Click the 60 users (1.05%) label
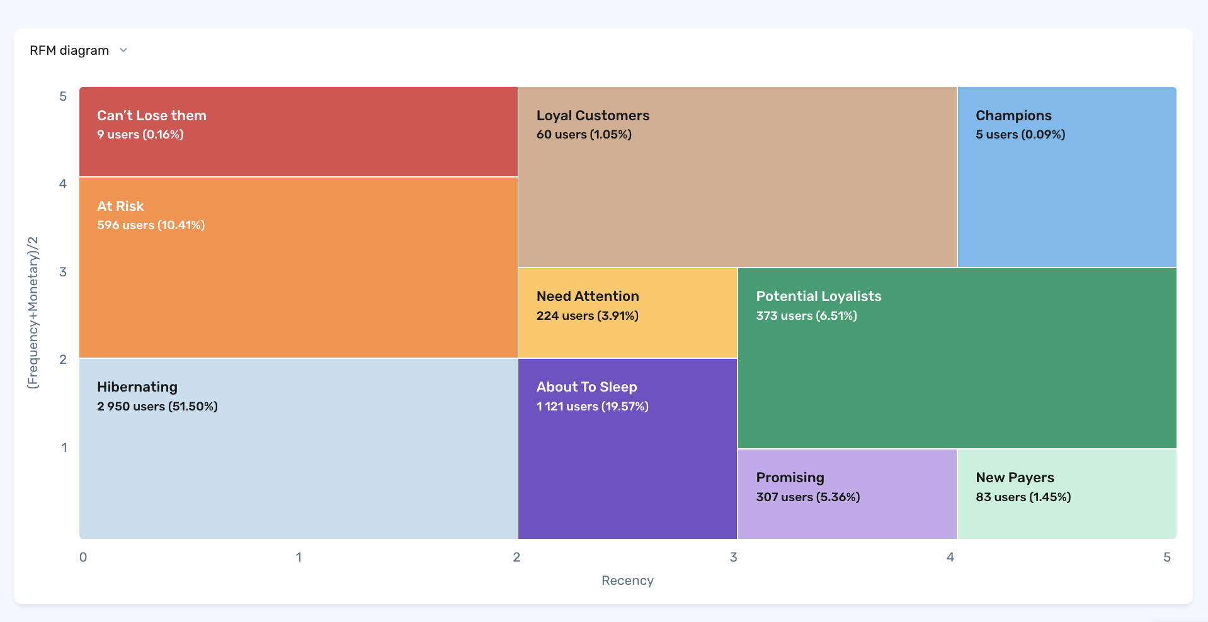Screen dimensions: 1208x622 click(584, 135)
